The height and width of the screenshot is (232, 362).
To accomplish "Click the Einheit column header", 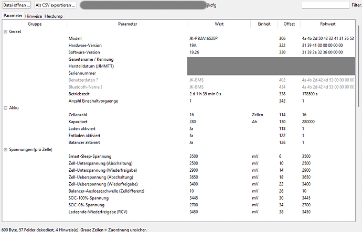I will pyautogui.click(x=264, y=24).
